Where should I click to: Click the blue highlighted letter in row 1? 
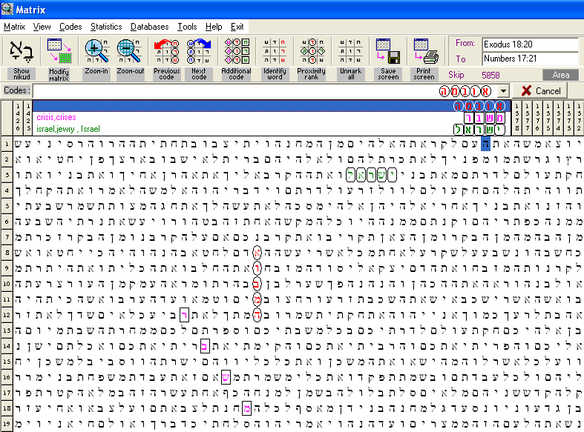[485, 144]
